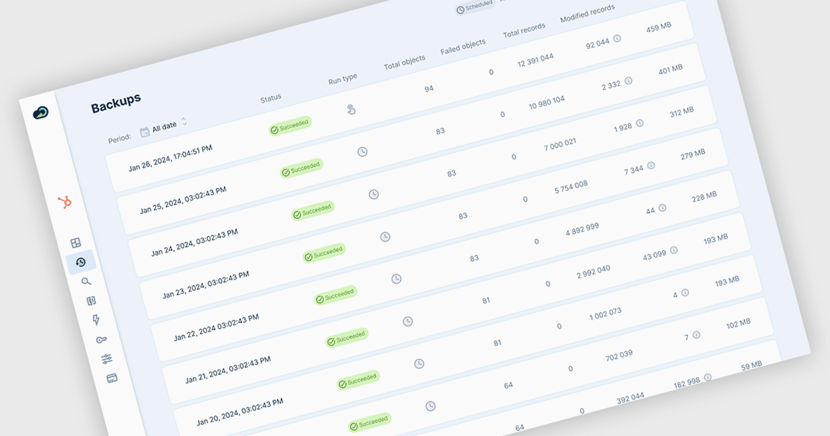Viewport: 830px width, 436px height.
Task: Click the 102 MB size value
Action: (x=738, y=324)
